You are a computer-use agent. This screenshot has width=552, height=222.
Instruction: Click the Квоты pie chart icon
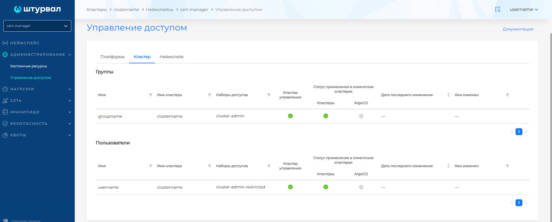(5, 135)
